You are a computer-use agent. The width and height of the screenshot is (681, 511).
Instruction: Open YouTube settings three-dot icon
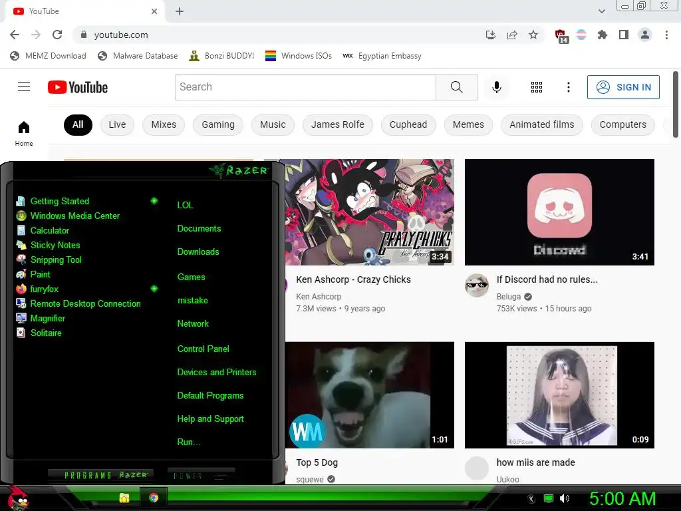[568, 87]
